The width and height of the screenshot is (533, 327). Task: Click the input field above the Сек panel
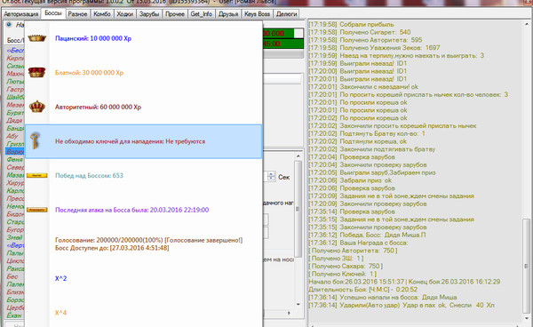tap(282, 79)
